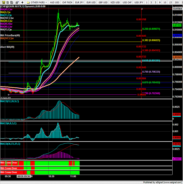Click the red MACD value marker 0.00091
Image resolution: width=183 pixels, height=184 pixels.
177,115
